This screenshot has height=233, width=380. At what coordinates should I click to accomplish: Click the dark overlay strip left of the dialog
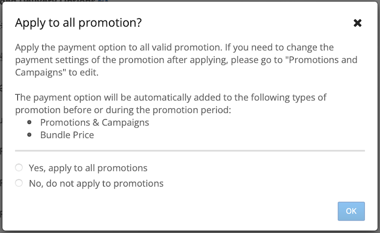click(1, 116)
